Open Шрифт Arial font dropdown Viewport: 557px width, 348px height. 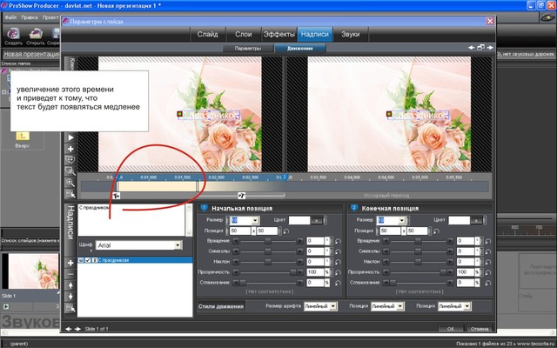pyautogui.click(x=178, y=245)
